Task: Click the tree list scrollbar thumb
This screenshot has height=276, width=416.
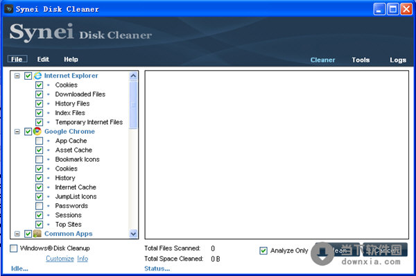Action: tap(133, 105)
